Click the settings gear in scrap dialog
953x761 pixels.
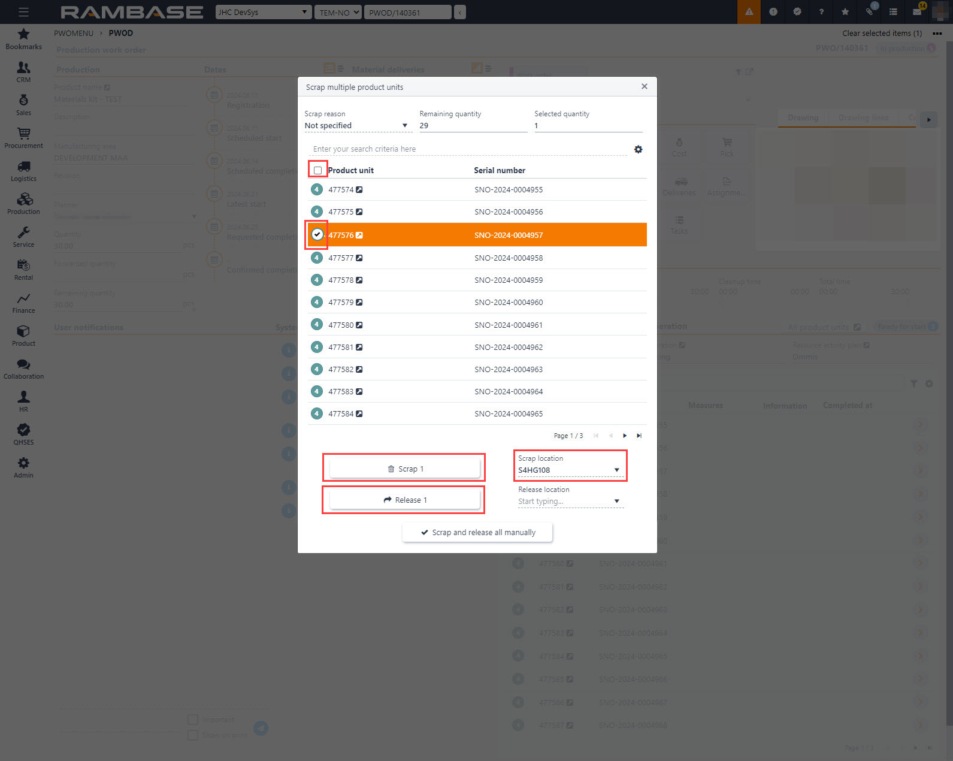(638, 149)
